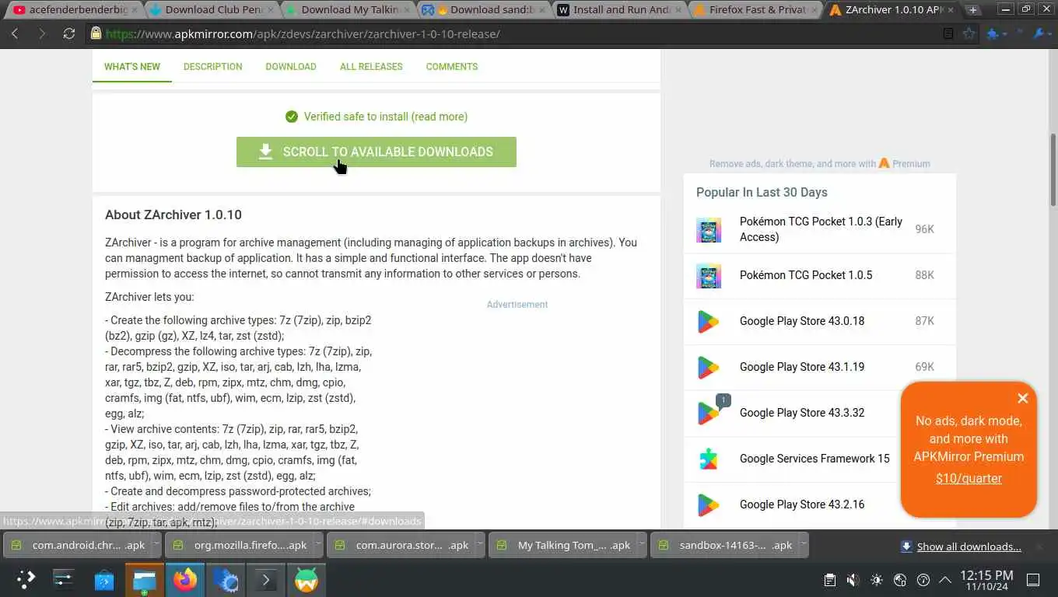Viewport: 1058px width, 597px height.
Task: Click Google Play Store 43.3.32 icon
Action: click(709, 414)
